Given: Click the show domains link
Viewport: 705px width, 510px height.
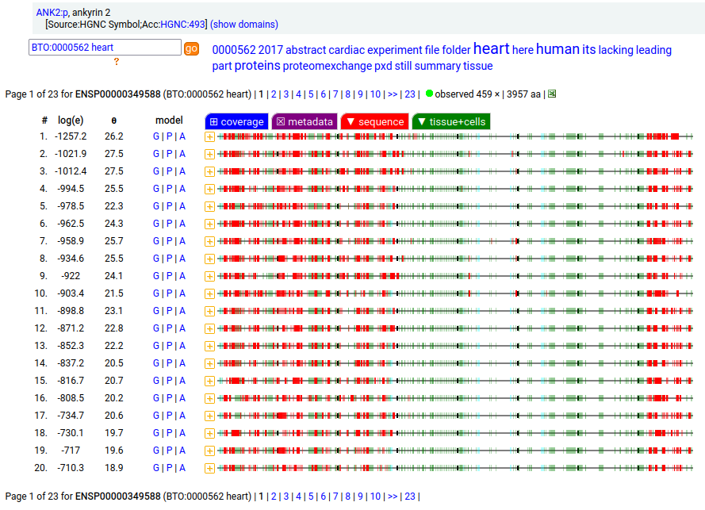Looking at the screenshot, I should [x=244, y=25].
